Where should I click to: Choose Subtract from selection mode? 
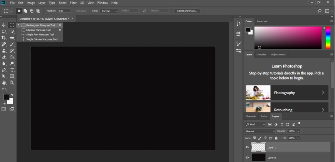coord(32,11)
